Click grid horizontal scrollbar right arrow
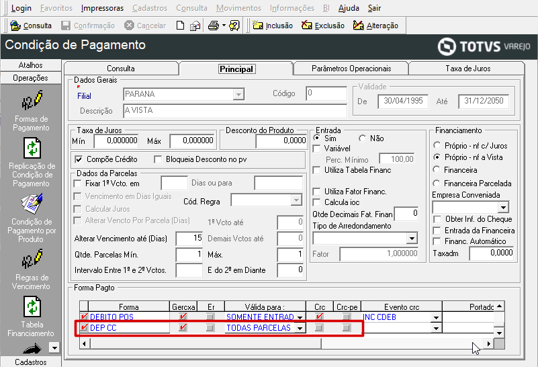538x367 pixels. 488,343
